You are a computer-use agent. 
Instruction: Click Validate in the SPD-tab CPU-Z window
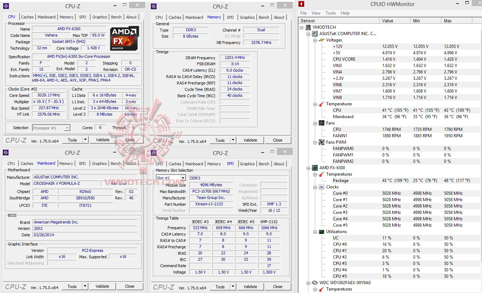pyautogui.click(x=250, y=287)
